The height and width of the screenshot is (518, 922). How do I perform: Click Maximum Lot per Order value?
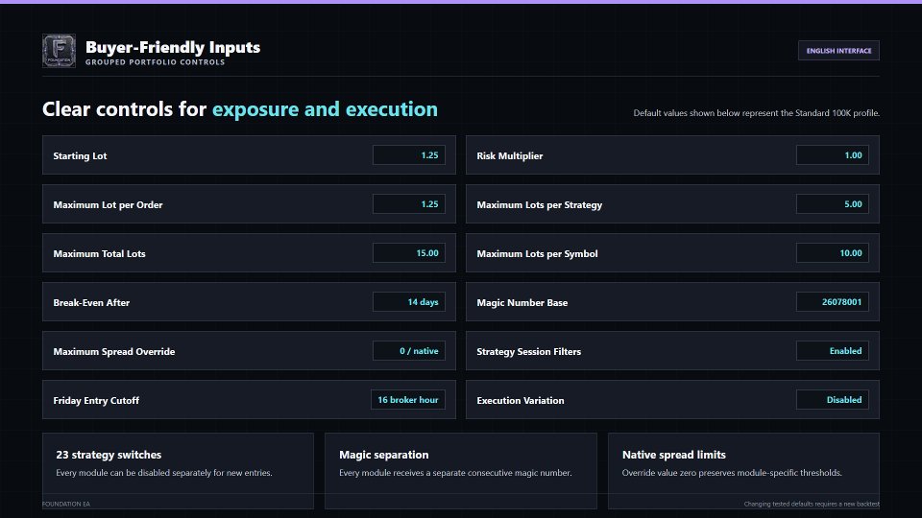tap(409, 203)
